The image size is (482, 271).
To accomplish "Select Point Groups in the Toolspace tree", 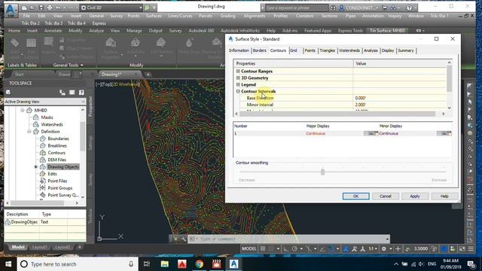I will pos(60,188).
